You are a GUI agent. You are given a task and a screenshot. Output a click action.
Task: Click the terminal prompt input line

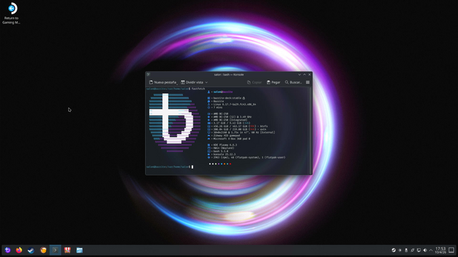coord(170,167)
